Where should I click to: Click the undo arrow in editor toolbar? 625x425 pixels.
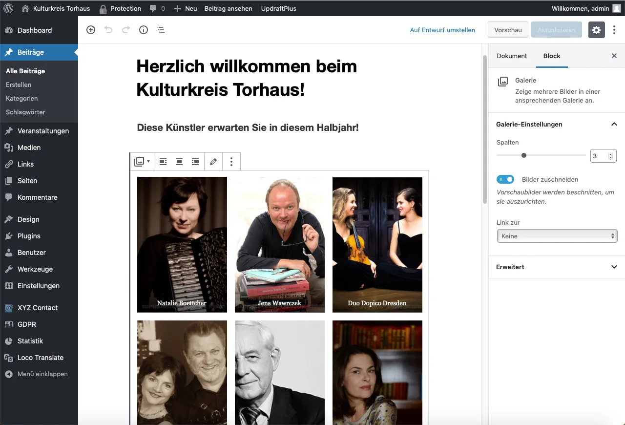(108, 30)
